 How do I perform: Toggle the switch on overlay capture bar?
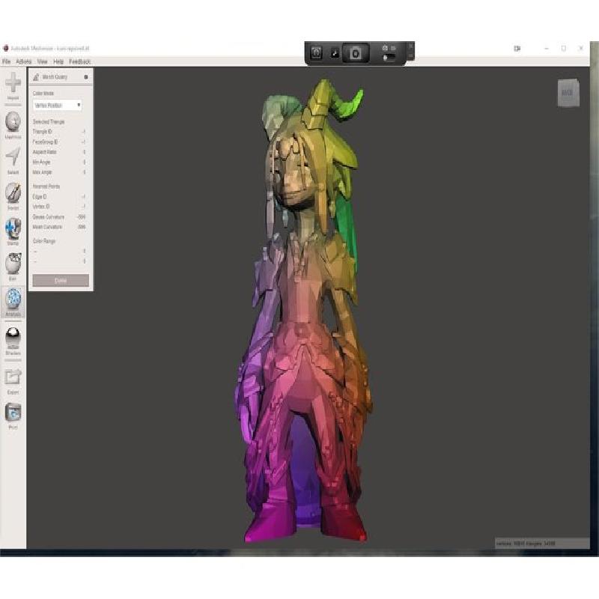pos(389,58)
